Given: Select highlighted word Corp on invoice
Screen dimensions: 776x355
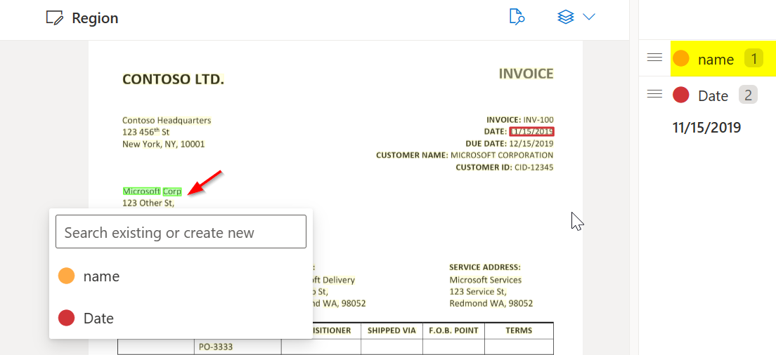Looking at the screenshot, I should tap(172, 191).
